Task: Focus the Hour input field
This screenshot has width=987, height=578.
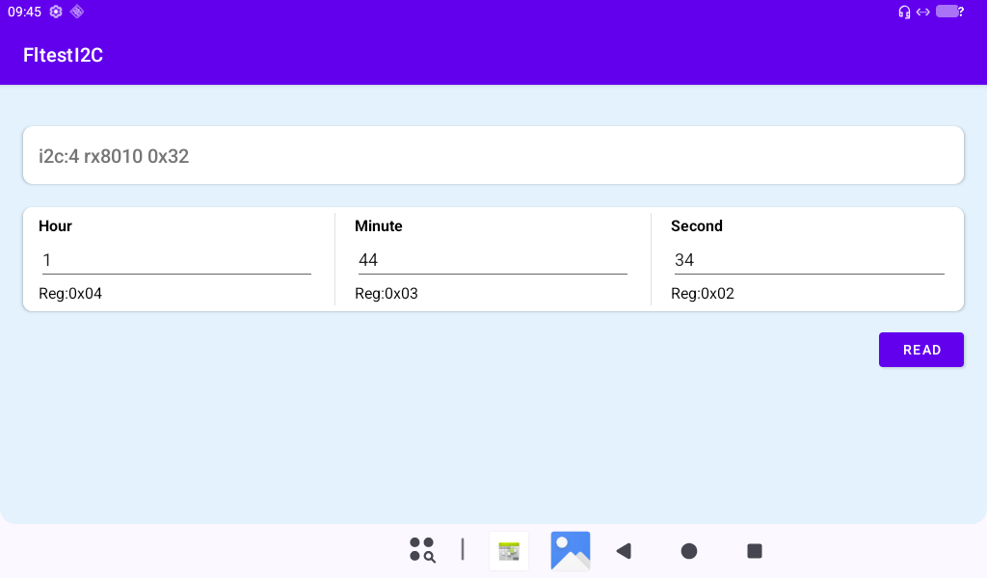Action: point(177,260)
